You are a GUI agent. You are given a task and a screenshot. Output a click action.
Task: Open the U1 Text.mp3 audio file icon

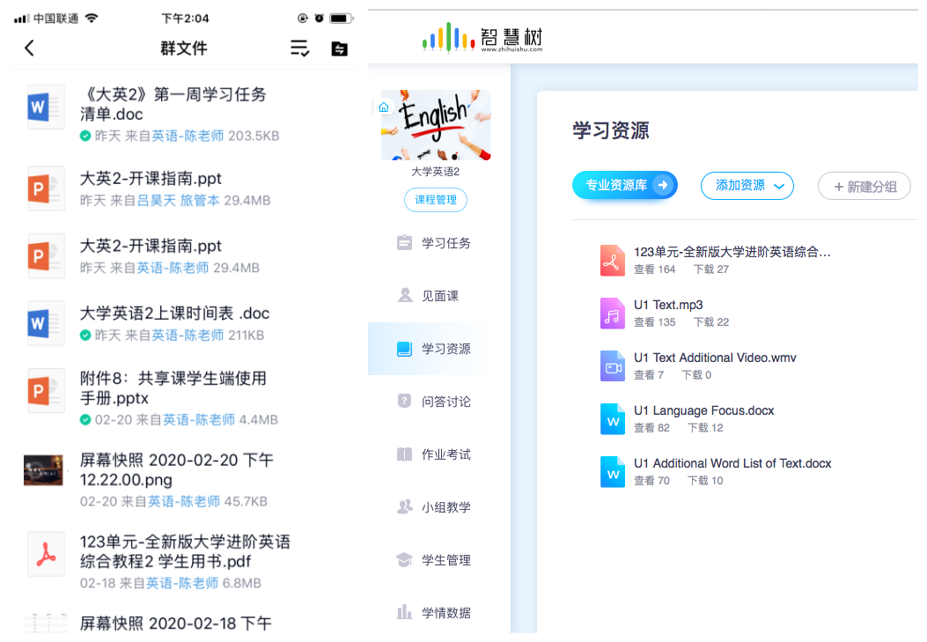coord(612,313)
